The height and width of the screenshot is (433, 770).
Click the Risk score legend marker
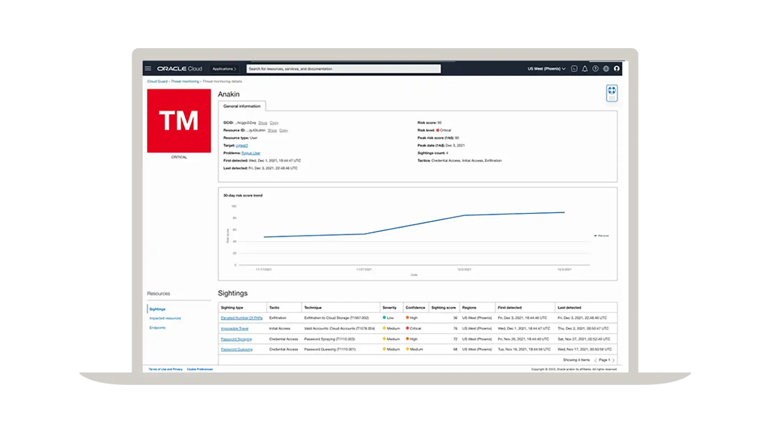pyautogui.click(x=596, y=236)
